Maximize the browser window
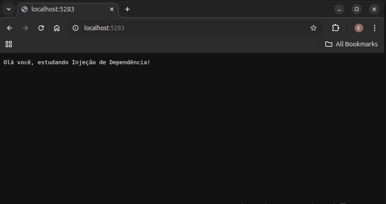Image resolution: width=386 pixels, height=204 pixels. 357,9
